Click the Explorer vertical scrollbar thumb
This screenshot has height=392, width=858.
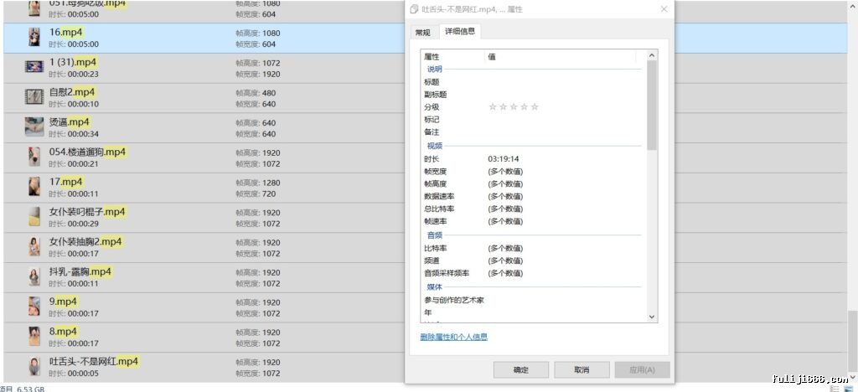[852, 341]
